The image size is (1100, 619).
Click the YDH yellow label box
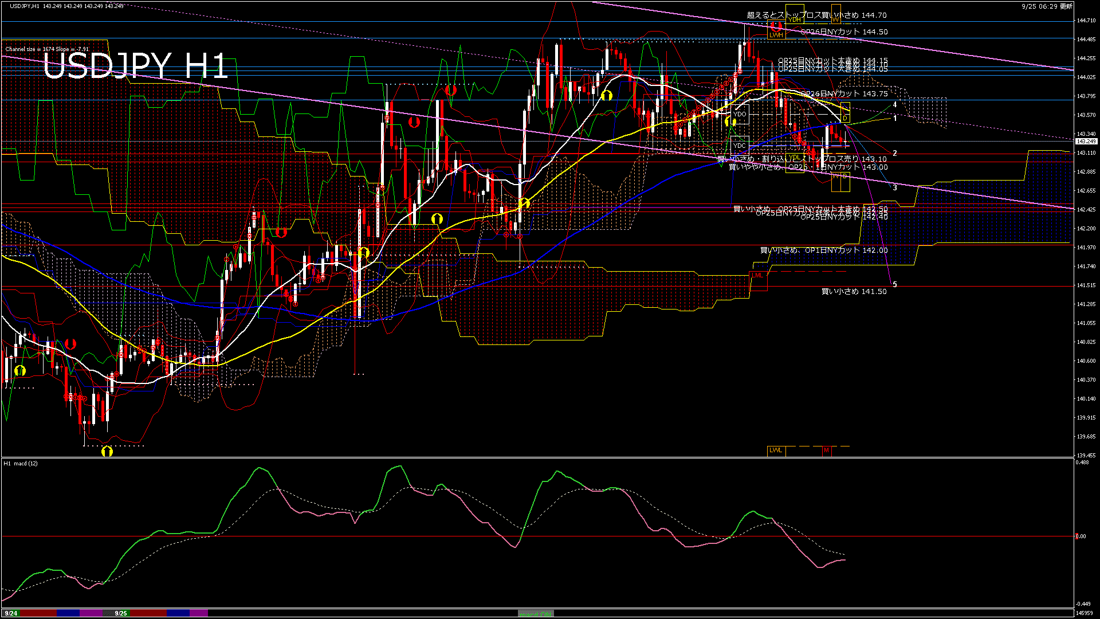794,19
